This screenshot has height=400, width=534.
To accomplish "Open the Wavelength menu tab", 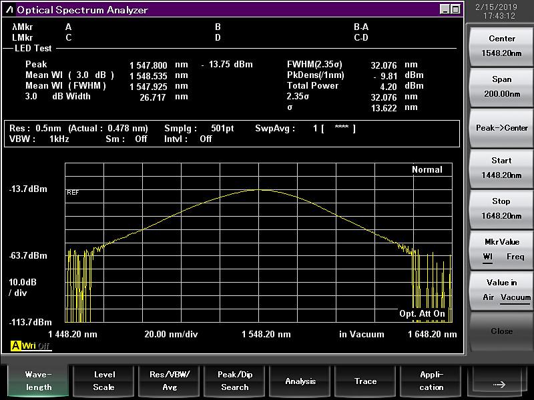I will pyautogui.click(x=38, y=381).
